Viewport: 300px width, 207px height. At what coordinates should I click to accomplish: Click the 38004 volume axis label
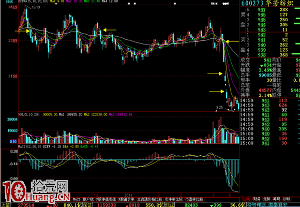pos(12,120)
